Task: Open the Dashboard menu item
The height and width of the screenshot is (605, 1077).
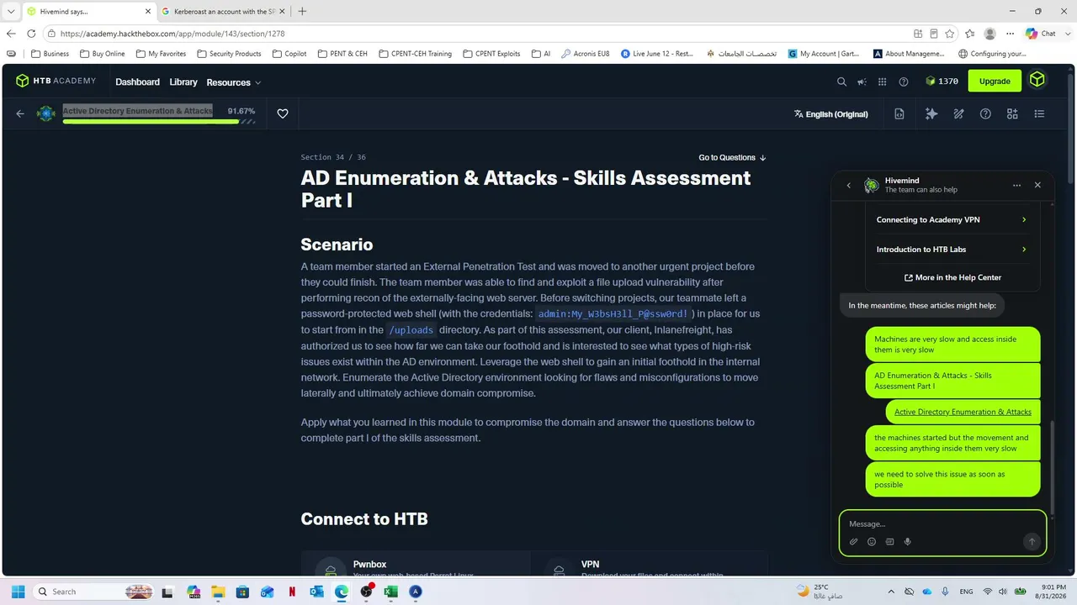Action: coord(137,82)
